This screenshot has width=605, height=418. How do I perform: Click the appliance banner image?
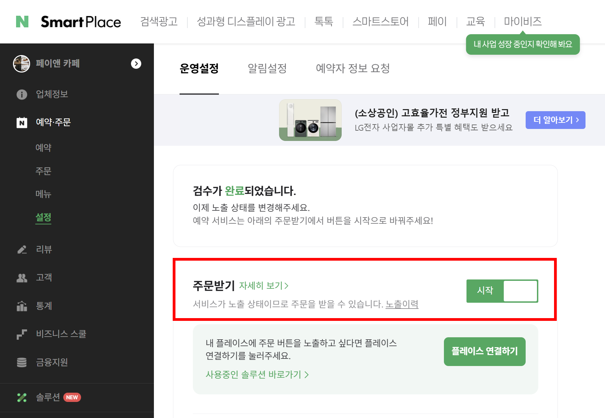(x=310, y=120)
